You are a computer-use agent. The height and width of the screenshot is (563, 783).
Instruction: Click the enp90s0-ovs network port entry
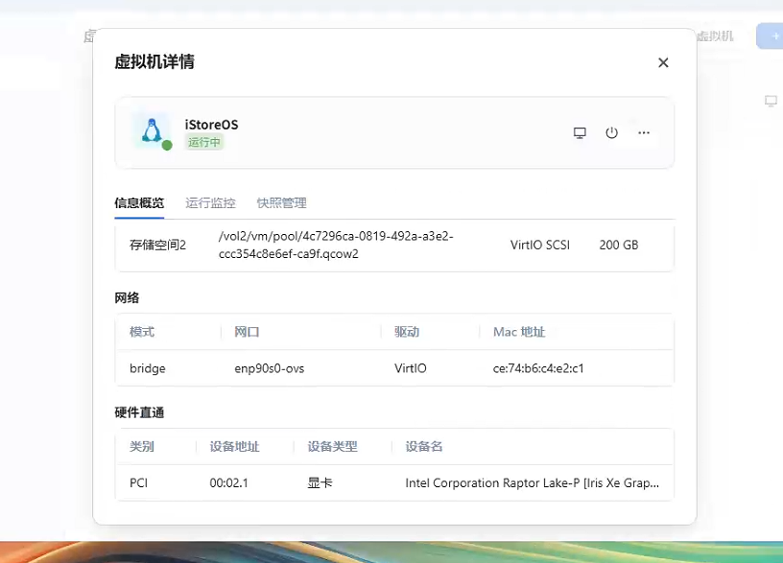pos(269,368)
